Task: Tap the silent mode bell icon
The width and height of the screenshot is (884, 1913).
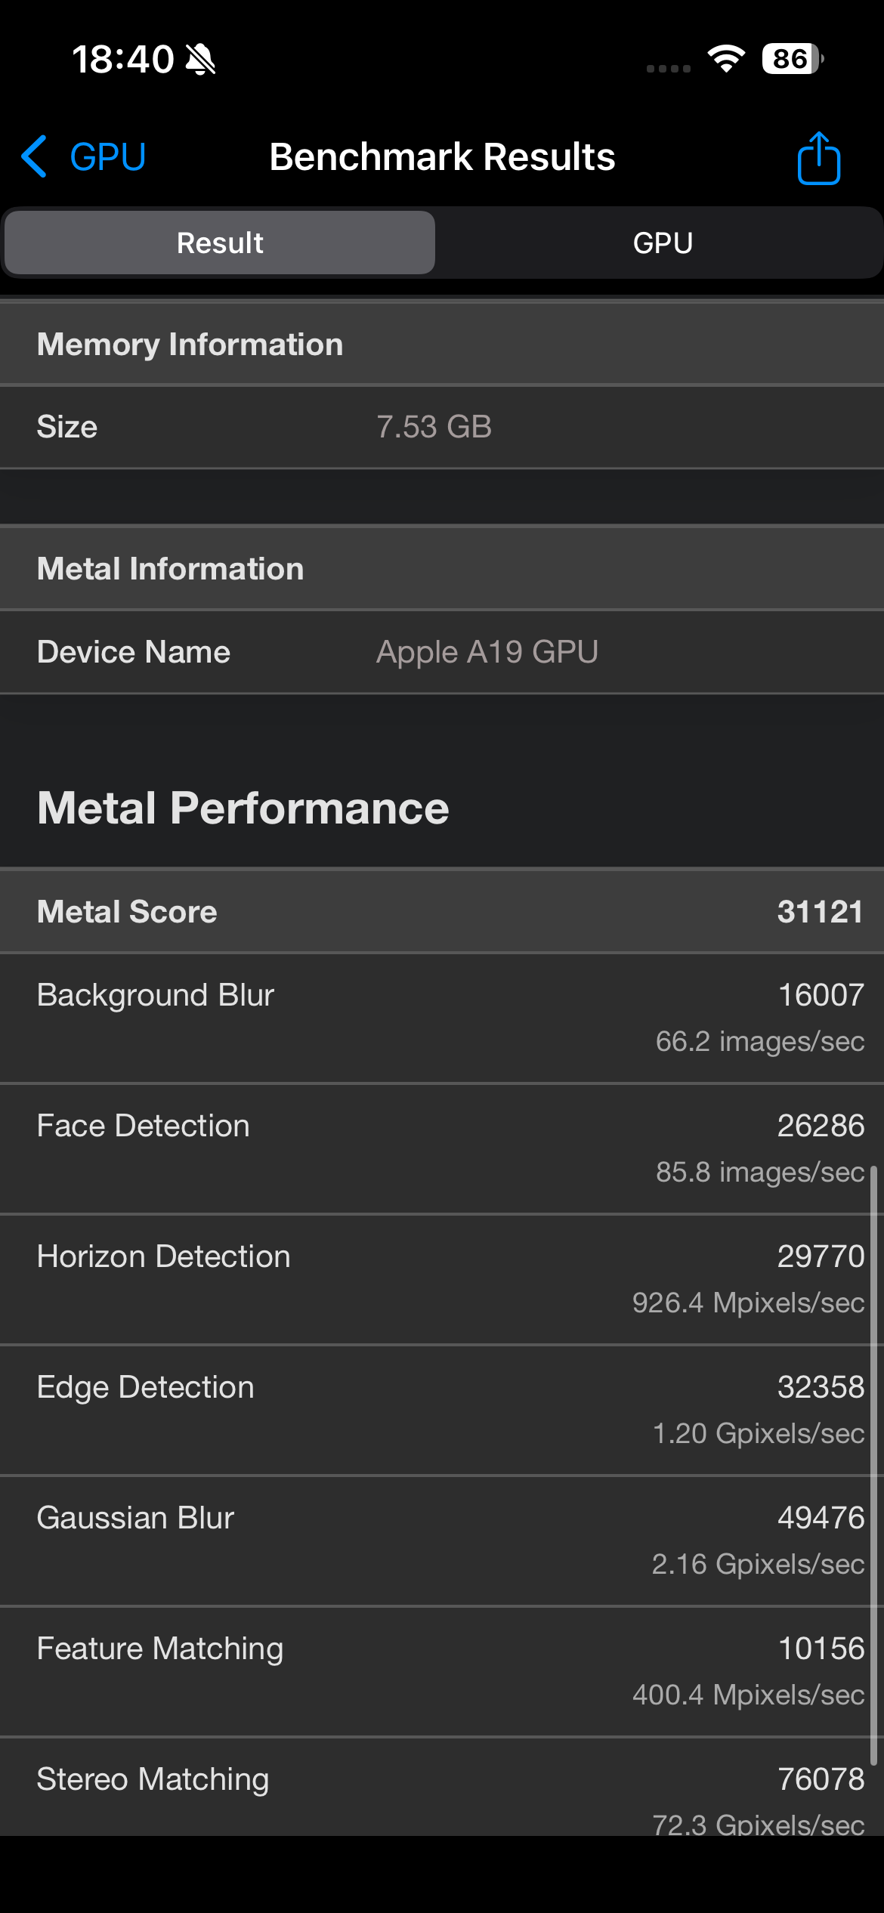Action: pyautogui.click(x=201, y=60)
